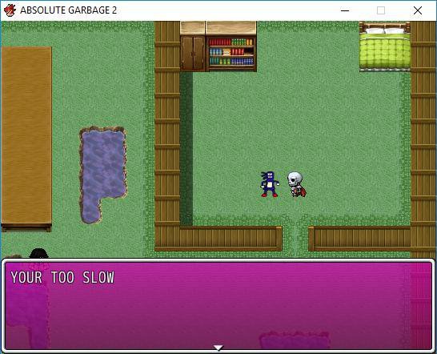The height and width of the screenshot is (354, 437).
Task: Click the "ABSOLUTE GARBAGE 2" window title
Action: pos(68,10)
